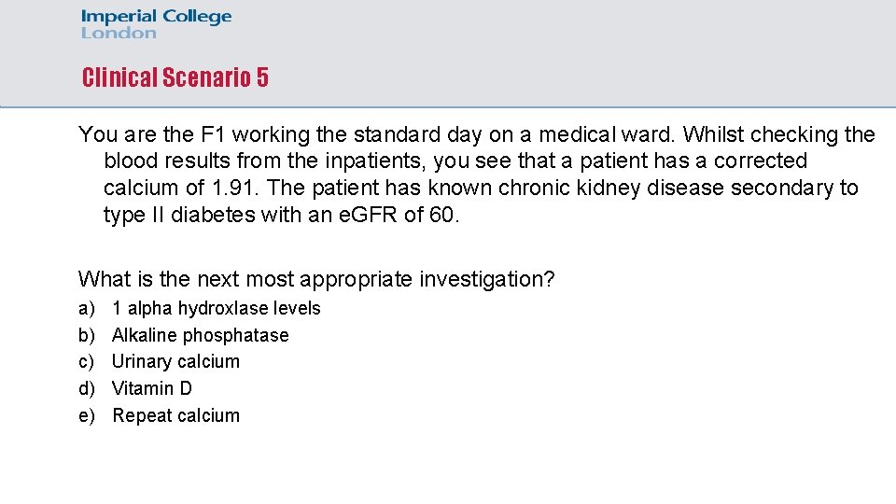The width and height of the screenshot is (896, 504).
Task: Choose the "Repeat calcium" answer option
Action: tap(175, 415)
